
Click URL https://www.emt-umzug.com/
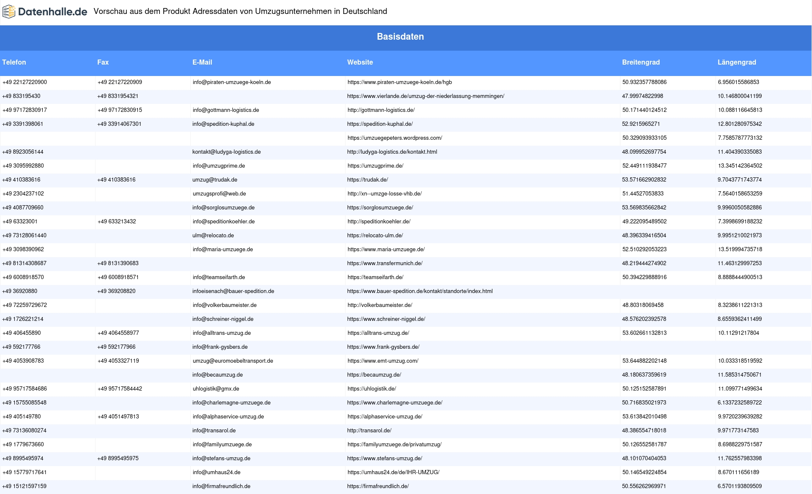pos(383,361)
